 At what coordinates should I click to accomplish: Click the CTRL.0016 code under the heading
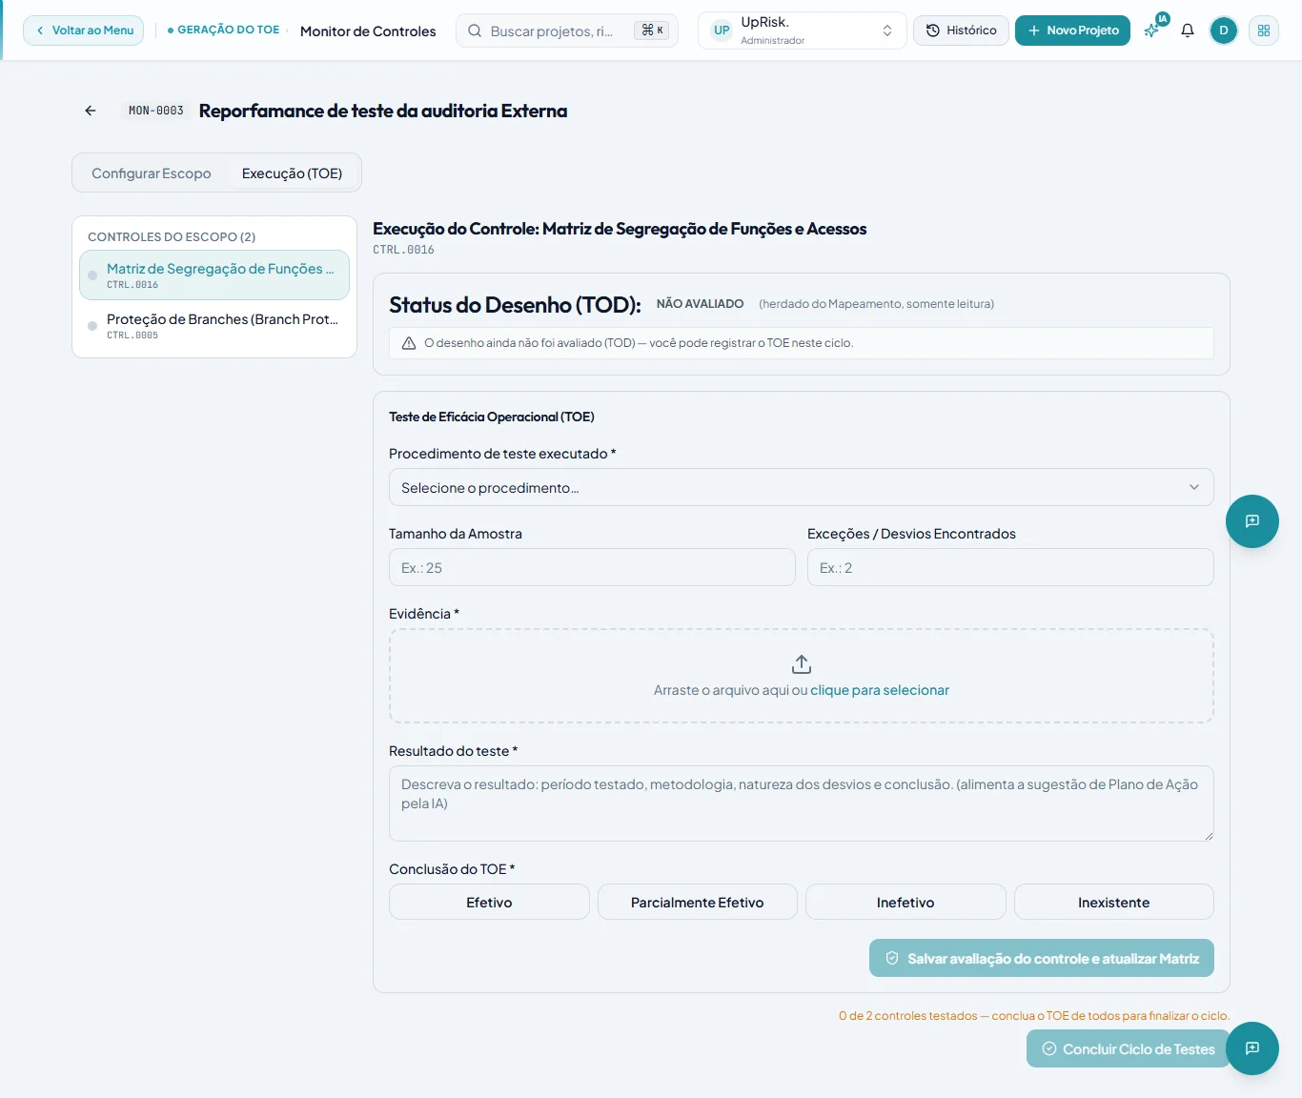(403, 250)
